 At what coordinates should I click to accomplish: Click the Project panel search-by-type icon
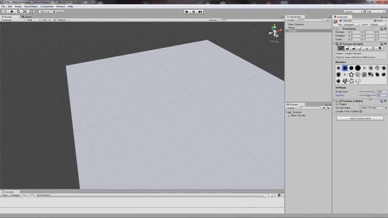pyautogui.click(x=324, y=108)
